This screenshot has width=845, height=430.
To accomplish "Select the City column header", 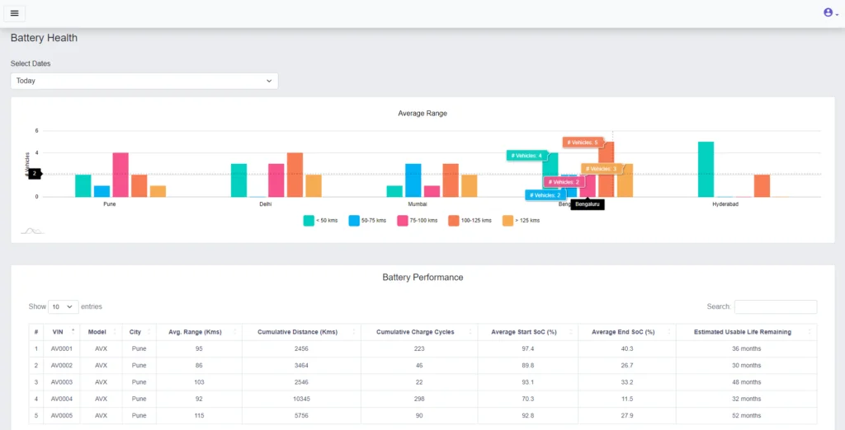I will (x=135, y=332).
